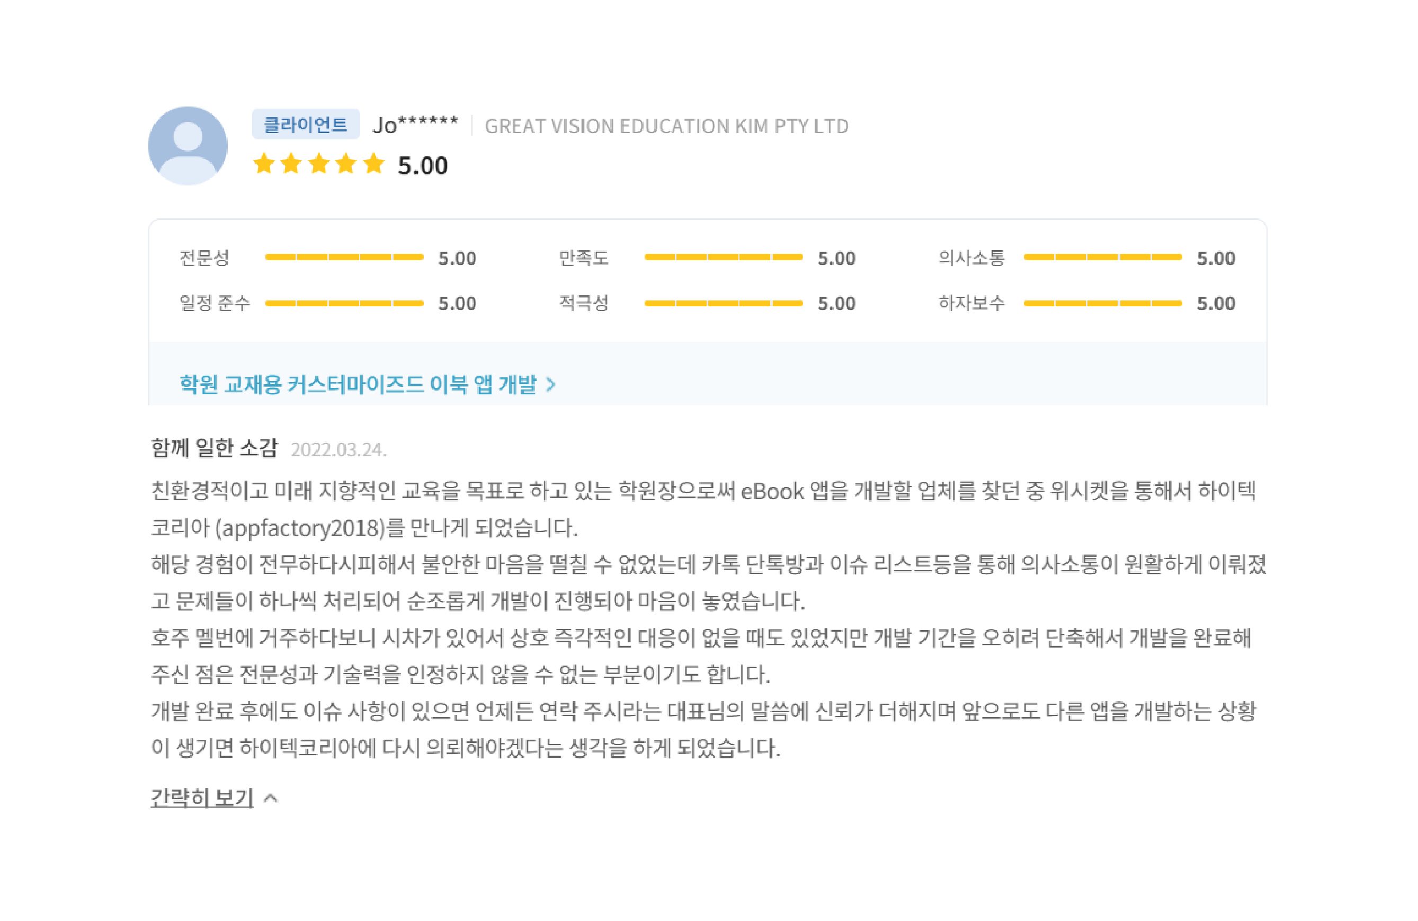Collapse review with 간략히 보기
The image size is (1418, 921).
click(202, 798)
